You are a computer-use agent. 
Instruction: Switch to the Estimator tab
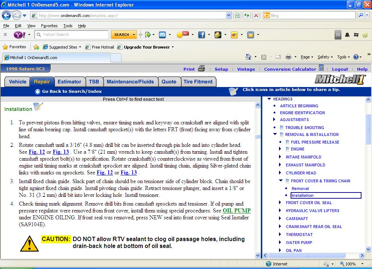coord(69,82)
